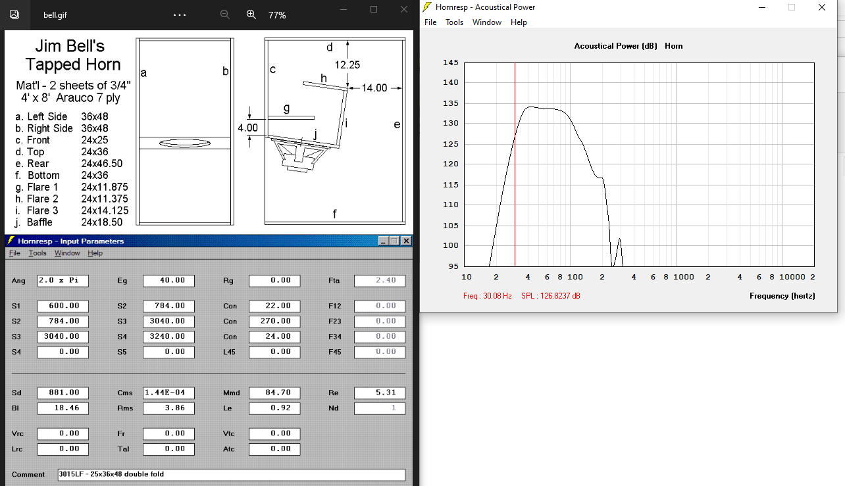Viewport: 845px width, 486px height.
Task: Click the S1 field showing 600.00
Action: tap(63, 306)
